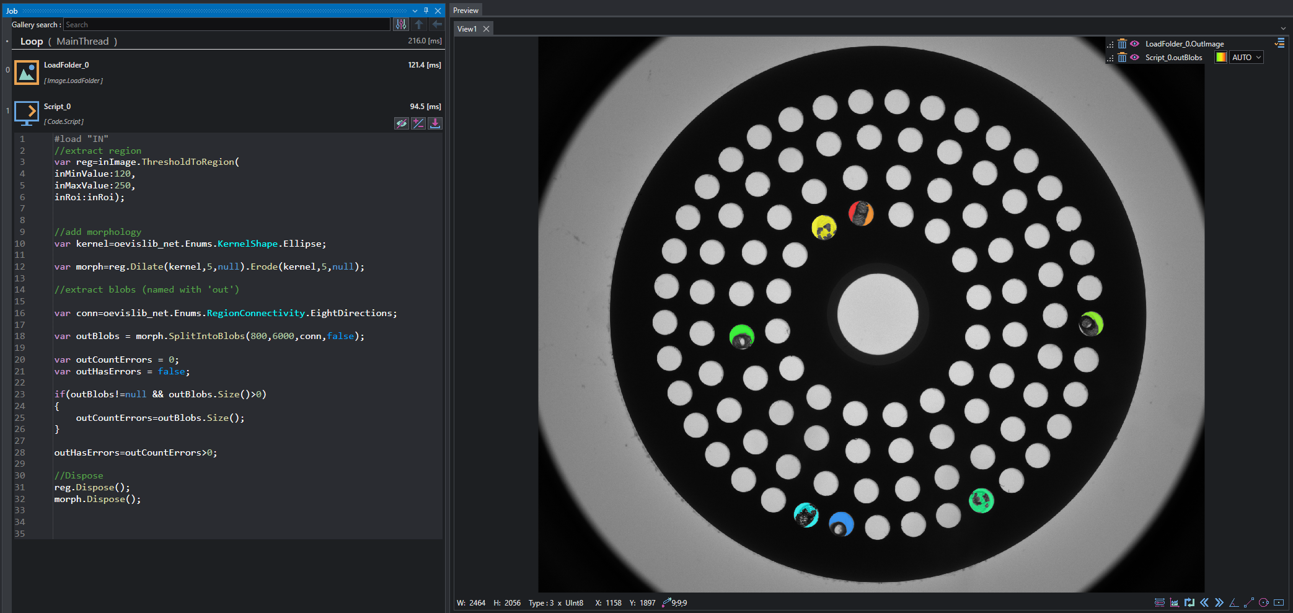
Task: Open the gallery filter settings sliders icon
Action: [x=401, y=24]
